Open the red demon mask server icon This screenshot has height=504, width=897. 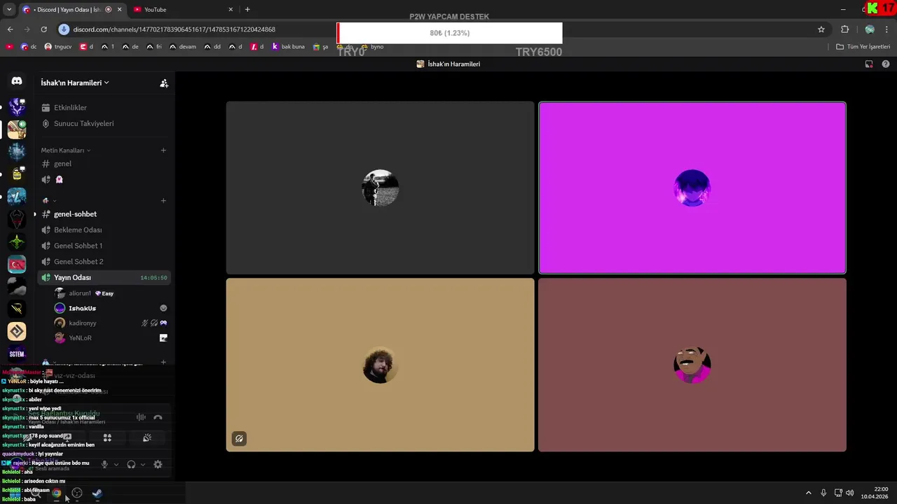[17, 219]
